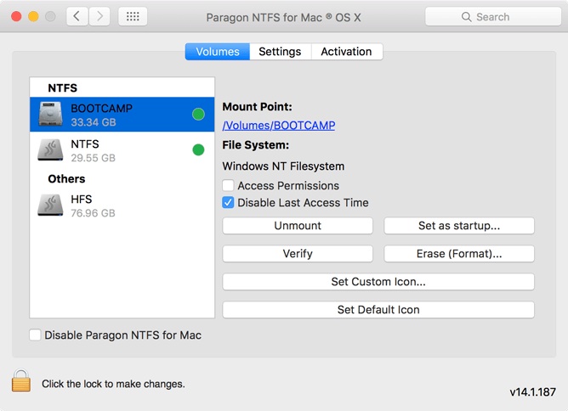The height and width of the screenshot is (411, 568).
Task: Click the lock icon to make changes
Action: [21, 381]
